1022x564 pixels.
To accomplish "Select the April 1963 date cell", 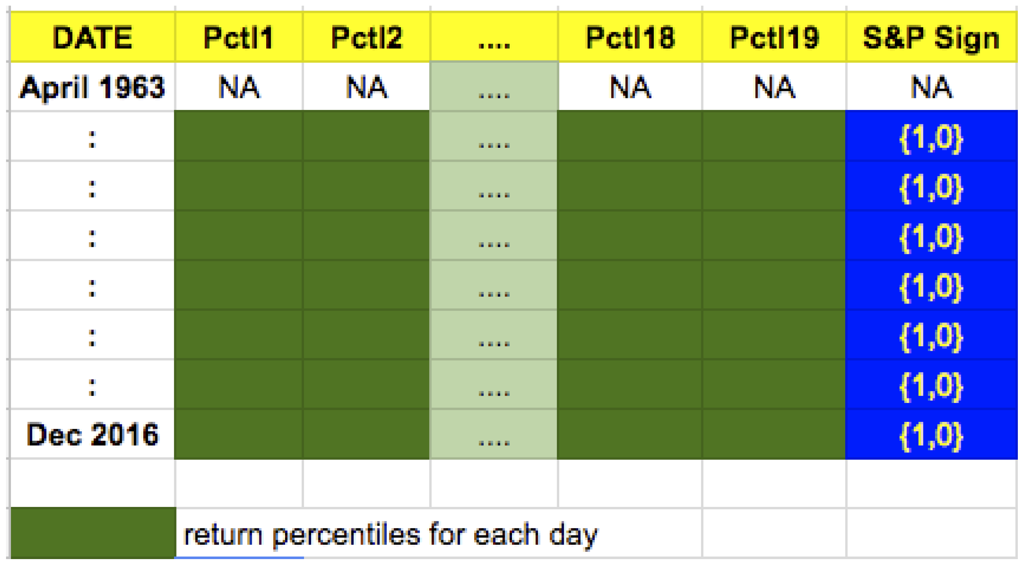I will [x=92, y=87].
